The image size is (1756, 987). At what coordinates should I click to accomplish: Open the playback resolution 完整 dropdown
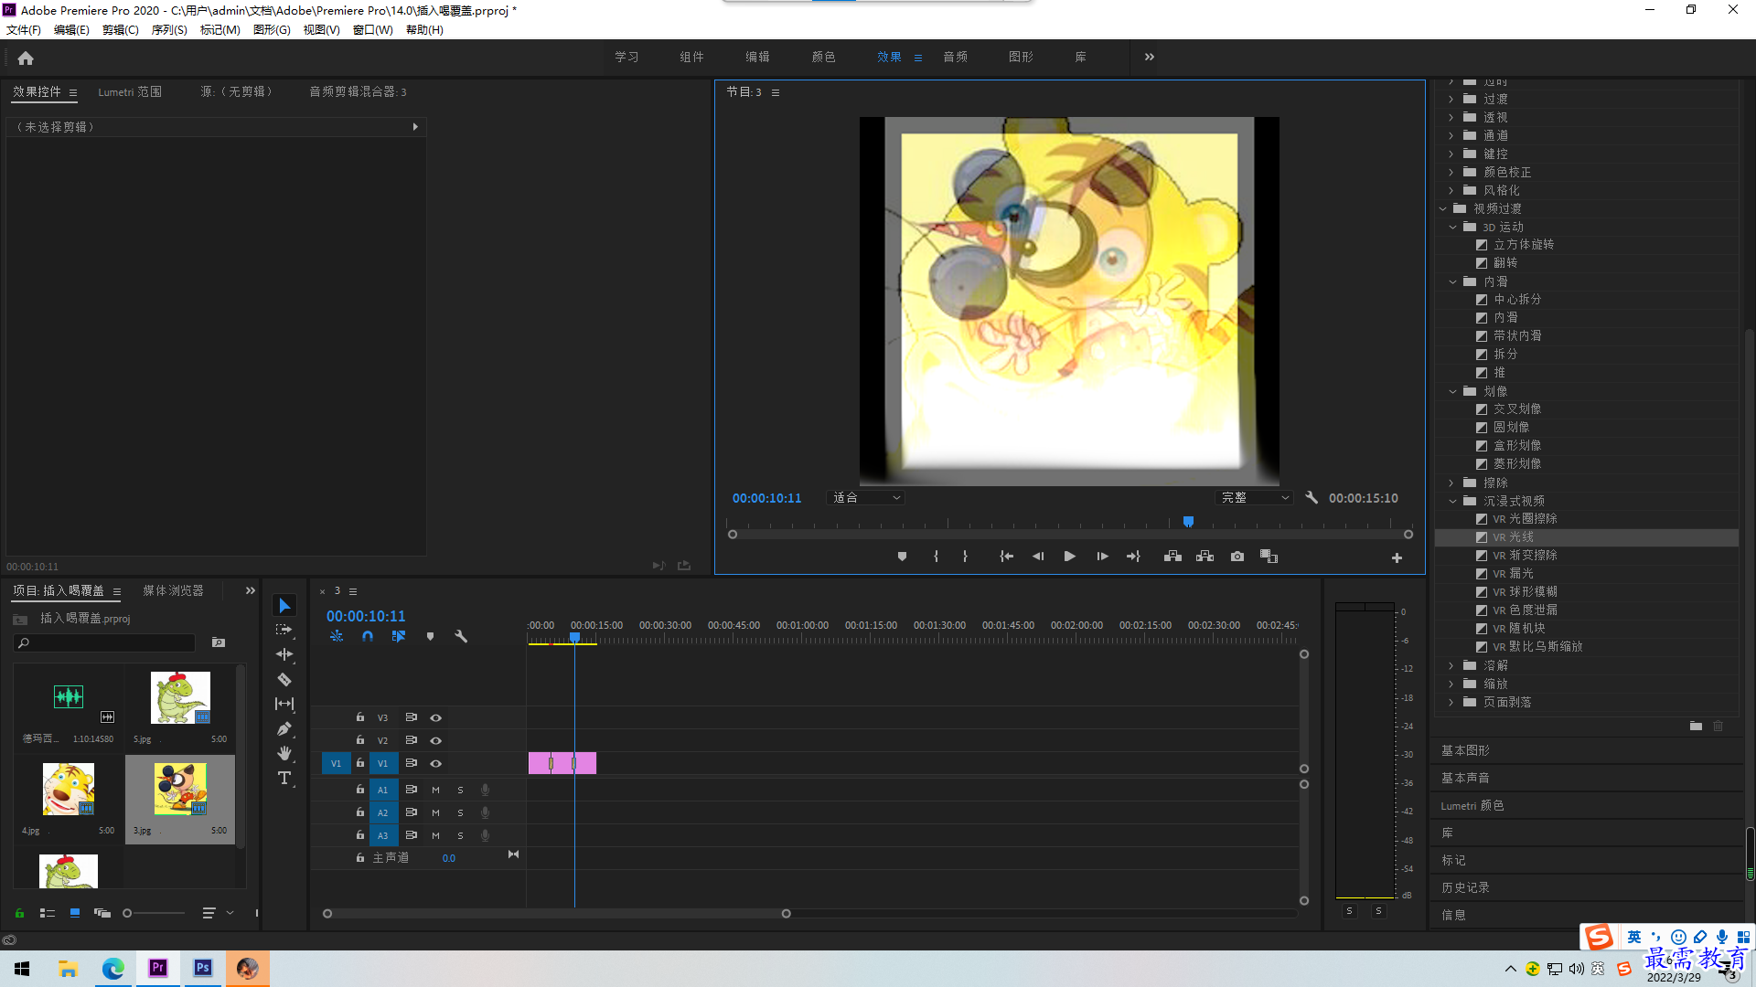[x=1254, y=498]
